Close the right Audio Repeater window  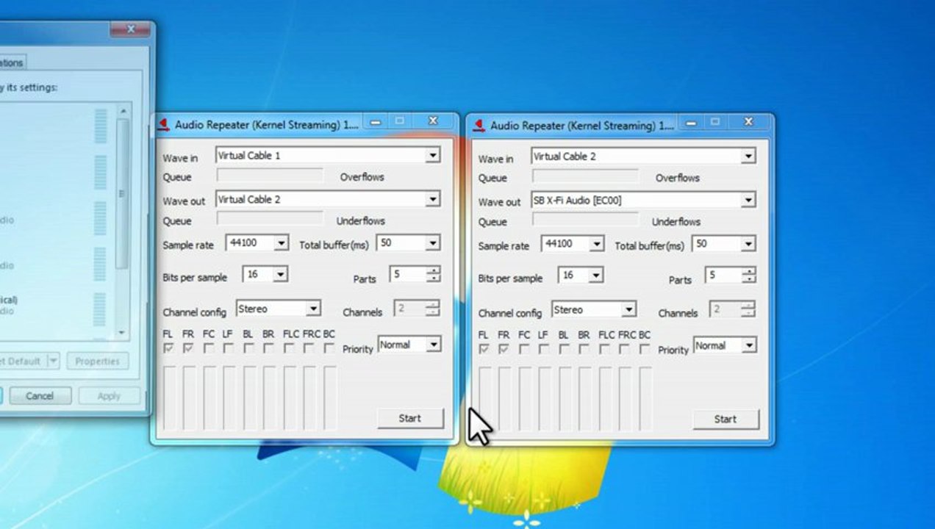pos(749,122)
